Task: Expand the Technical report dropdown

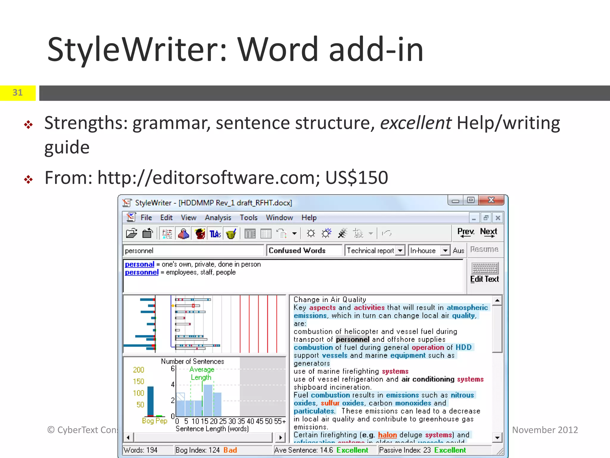Action: tap(400, 250)
